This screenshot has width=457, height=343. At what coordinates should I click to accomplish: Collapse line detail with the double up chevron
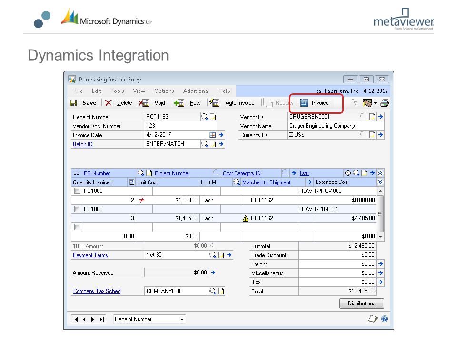tap(380, 173)
